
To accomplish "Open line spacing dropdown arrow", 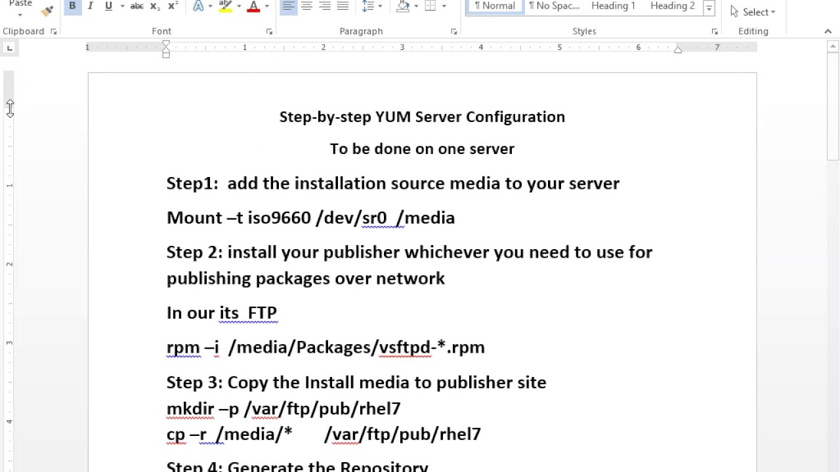I will 380,7.
